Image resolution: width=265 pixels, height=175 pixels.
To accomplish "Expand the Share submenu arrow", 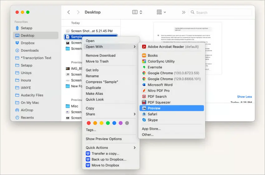I will pyautogui.click(x=135, y=114).
